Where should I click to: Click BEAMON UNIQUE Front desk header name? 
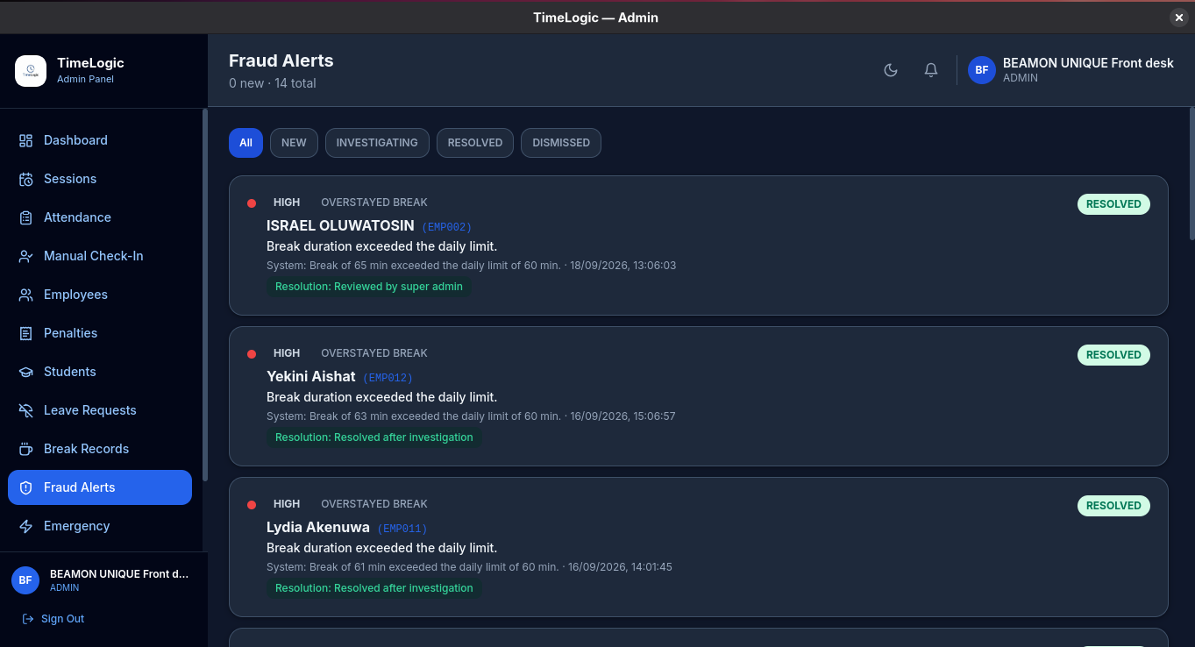pyautogui.click(x=1088, y=63)
